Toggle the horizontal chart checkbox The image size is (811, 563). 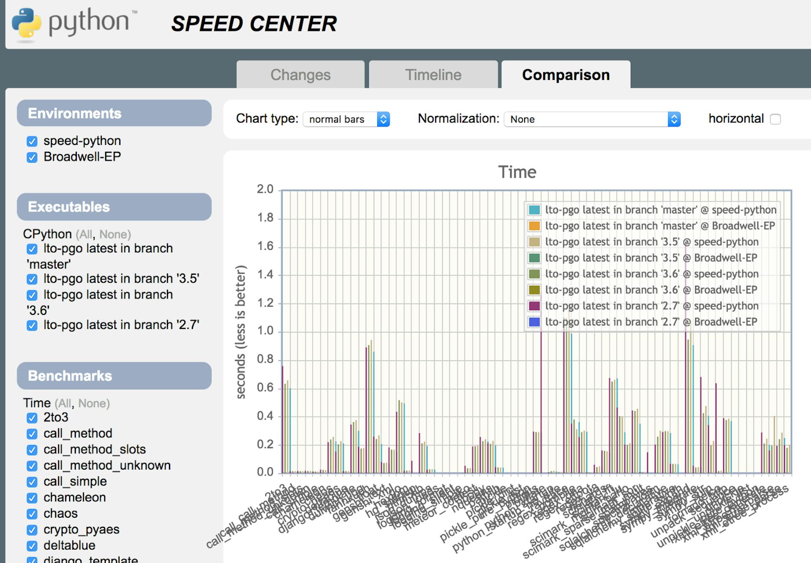[775, 119]
